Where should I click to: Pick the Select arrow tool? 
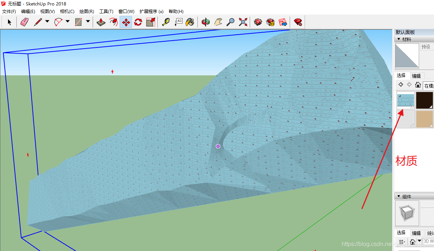pos(9,22)
